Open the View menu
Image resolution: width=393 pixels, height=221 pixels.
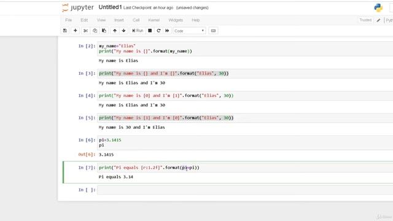101,20
